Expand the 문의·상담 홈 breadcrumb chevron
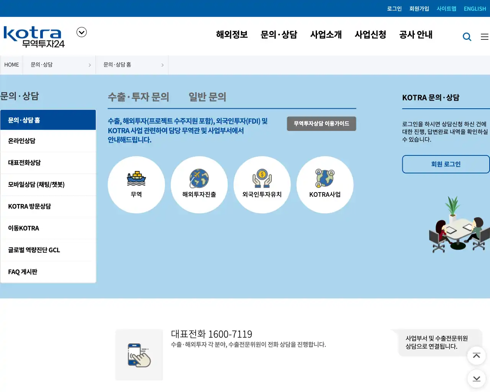The height and width of the screenshot is (392, 490). coord(162,65)
